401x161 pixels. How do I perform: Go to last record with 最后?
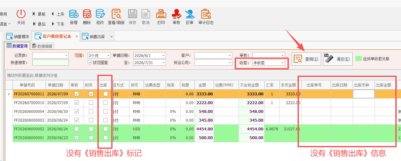[x=39, y=24]
